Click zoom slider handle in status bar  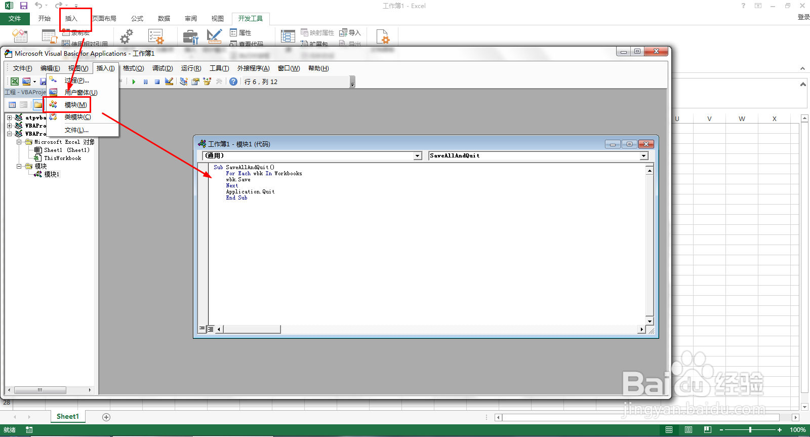[x=750, y=430]
